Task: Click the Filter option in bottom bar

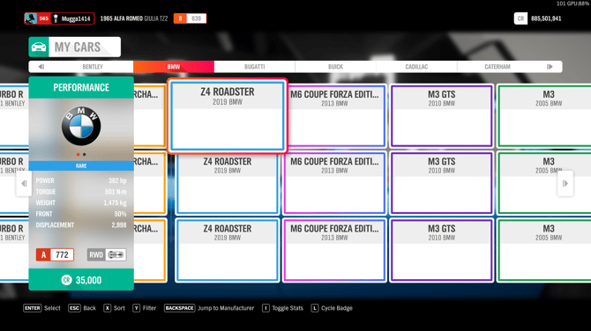Action: (x=145, y=308)
